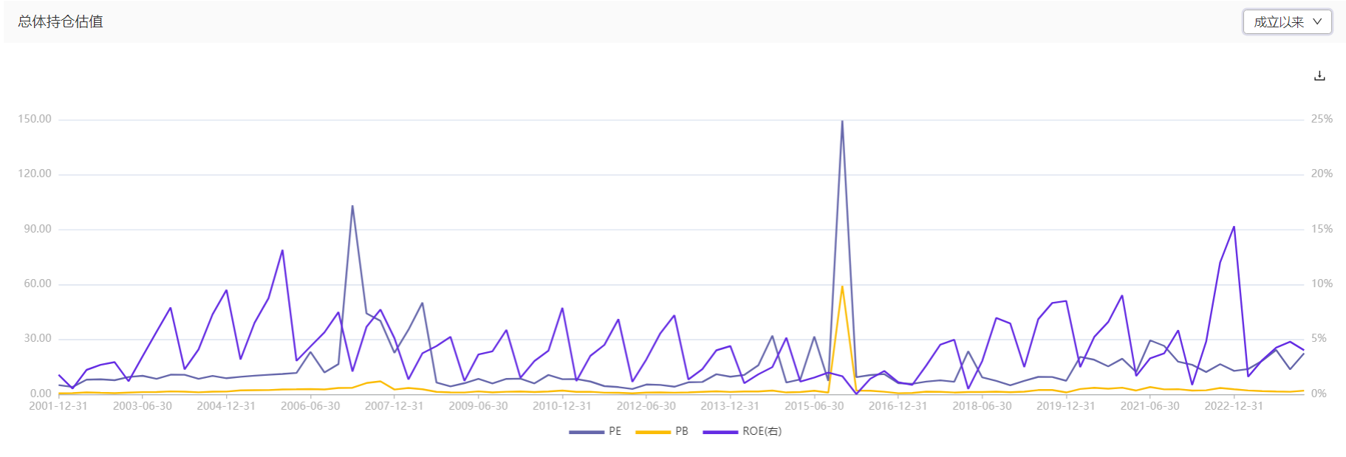Screen dimensions: 1346x457
Task: Toggle the ROE(右) series label in legend
Action: tap(762, 431)
